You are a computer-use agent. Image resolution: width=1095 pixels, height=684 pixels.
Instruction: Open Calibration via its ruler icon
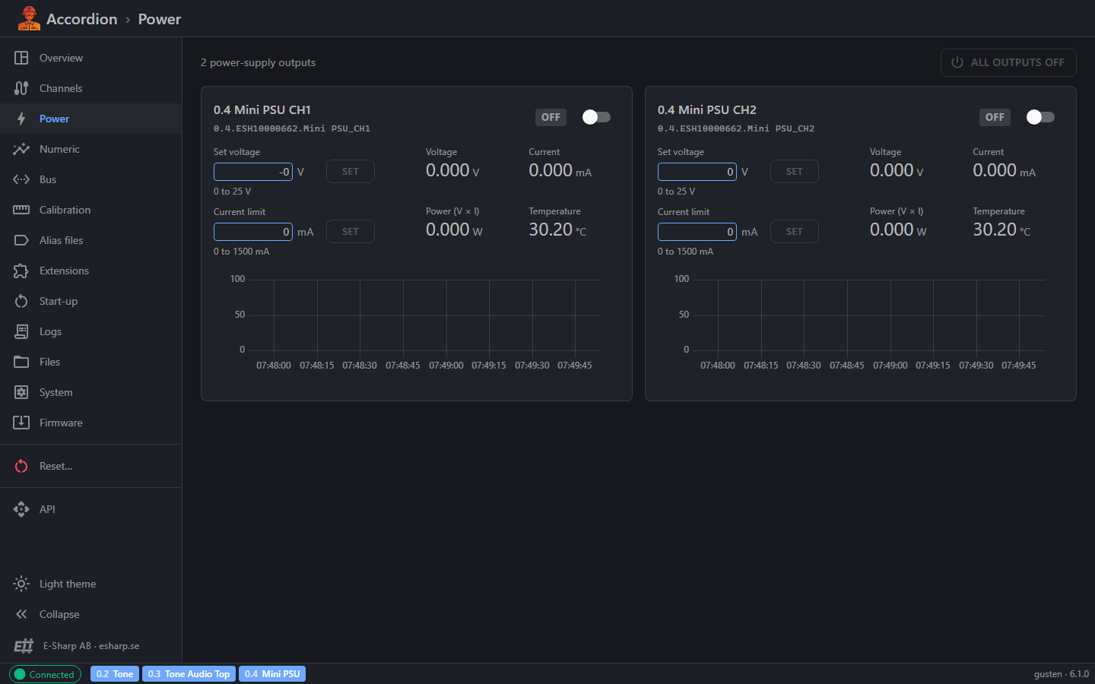click(x=21, y=210)
